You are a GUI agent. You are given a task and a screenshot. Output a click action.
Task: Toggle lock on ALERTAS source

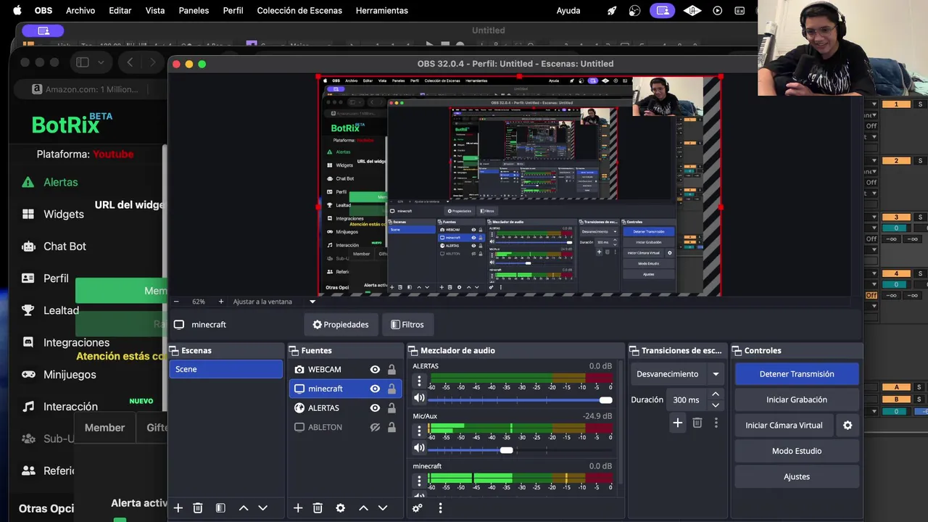pos(391,408)
